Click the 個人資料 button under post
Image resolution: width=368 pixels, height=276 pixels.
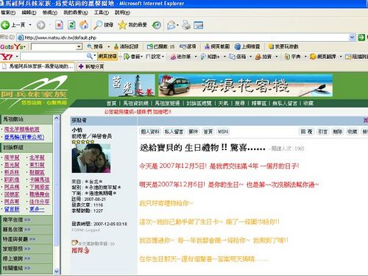pos(150,132)
